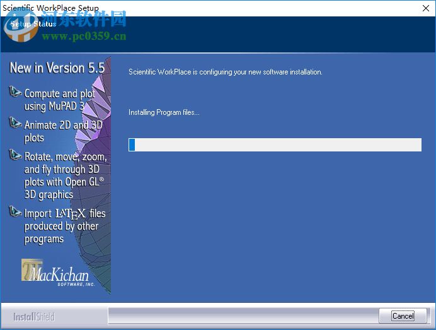Viewport: 436px width, 330px height.
Task: Click the bullet icon beside Animate 2D and 3D plots
Action: 15,122
